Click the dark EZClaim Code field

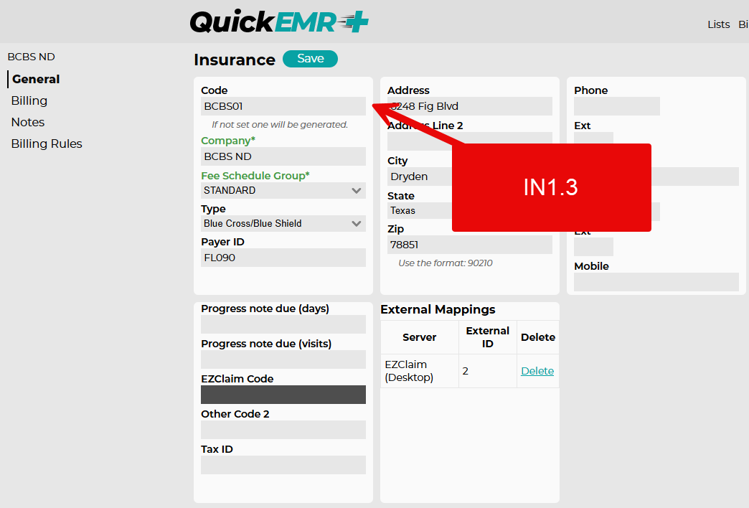283,395
